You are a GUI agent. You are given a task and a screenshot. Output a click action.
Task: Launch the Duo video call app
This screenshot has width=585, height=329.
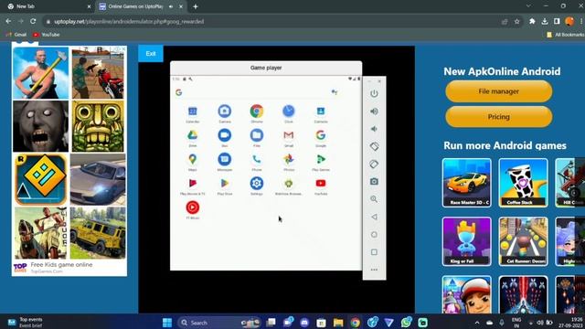(225, 135)
